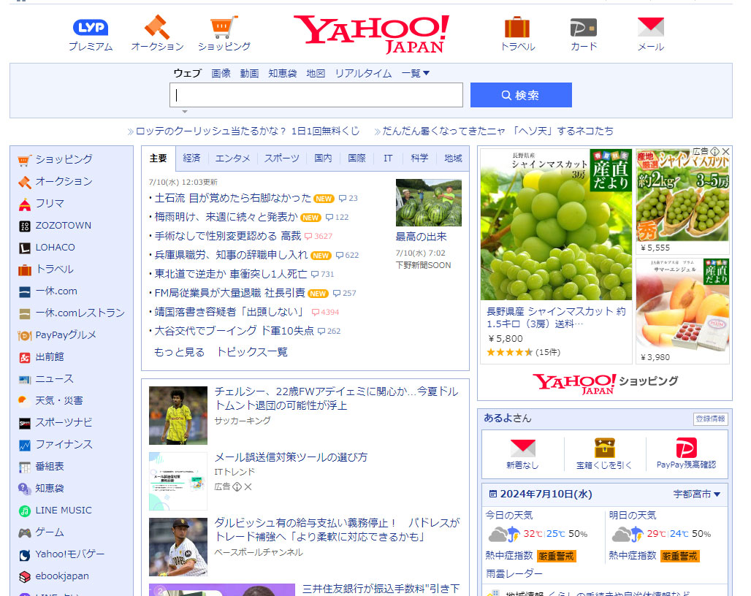The image size is (751, 596).
Task: Open PayPay残高確認 icon
Action: (x=686, y=448)
